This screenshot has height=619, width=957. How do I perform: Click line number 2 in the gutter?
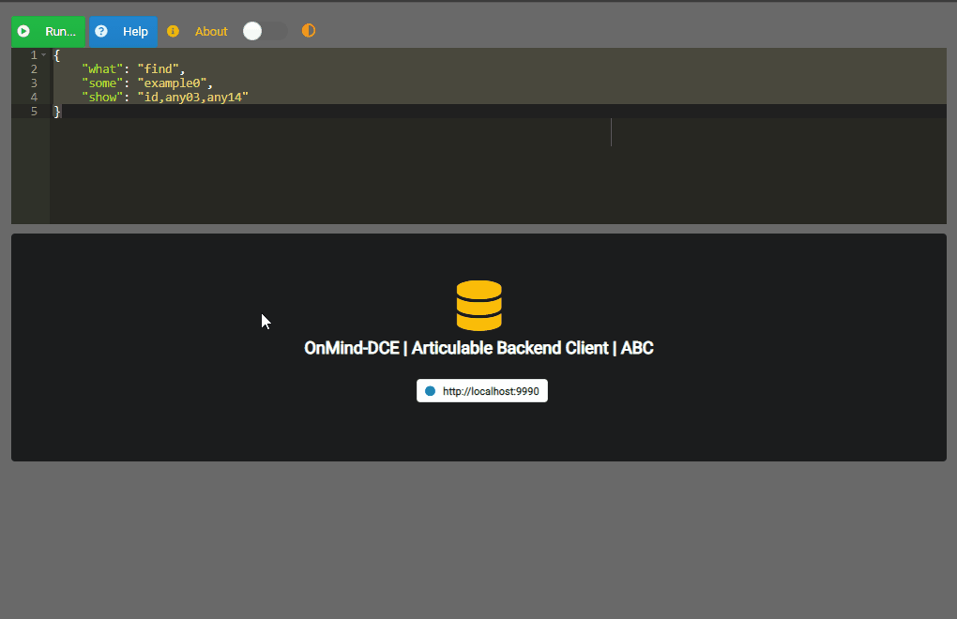tap(34, 68)
